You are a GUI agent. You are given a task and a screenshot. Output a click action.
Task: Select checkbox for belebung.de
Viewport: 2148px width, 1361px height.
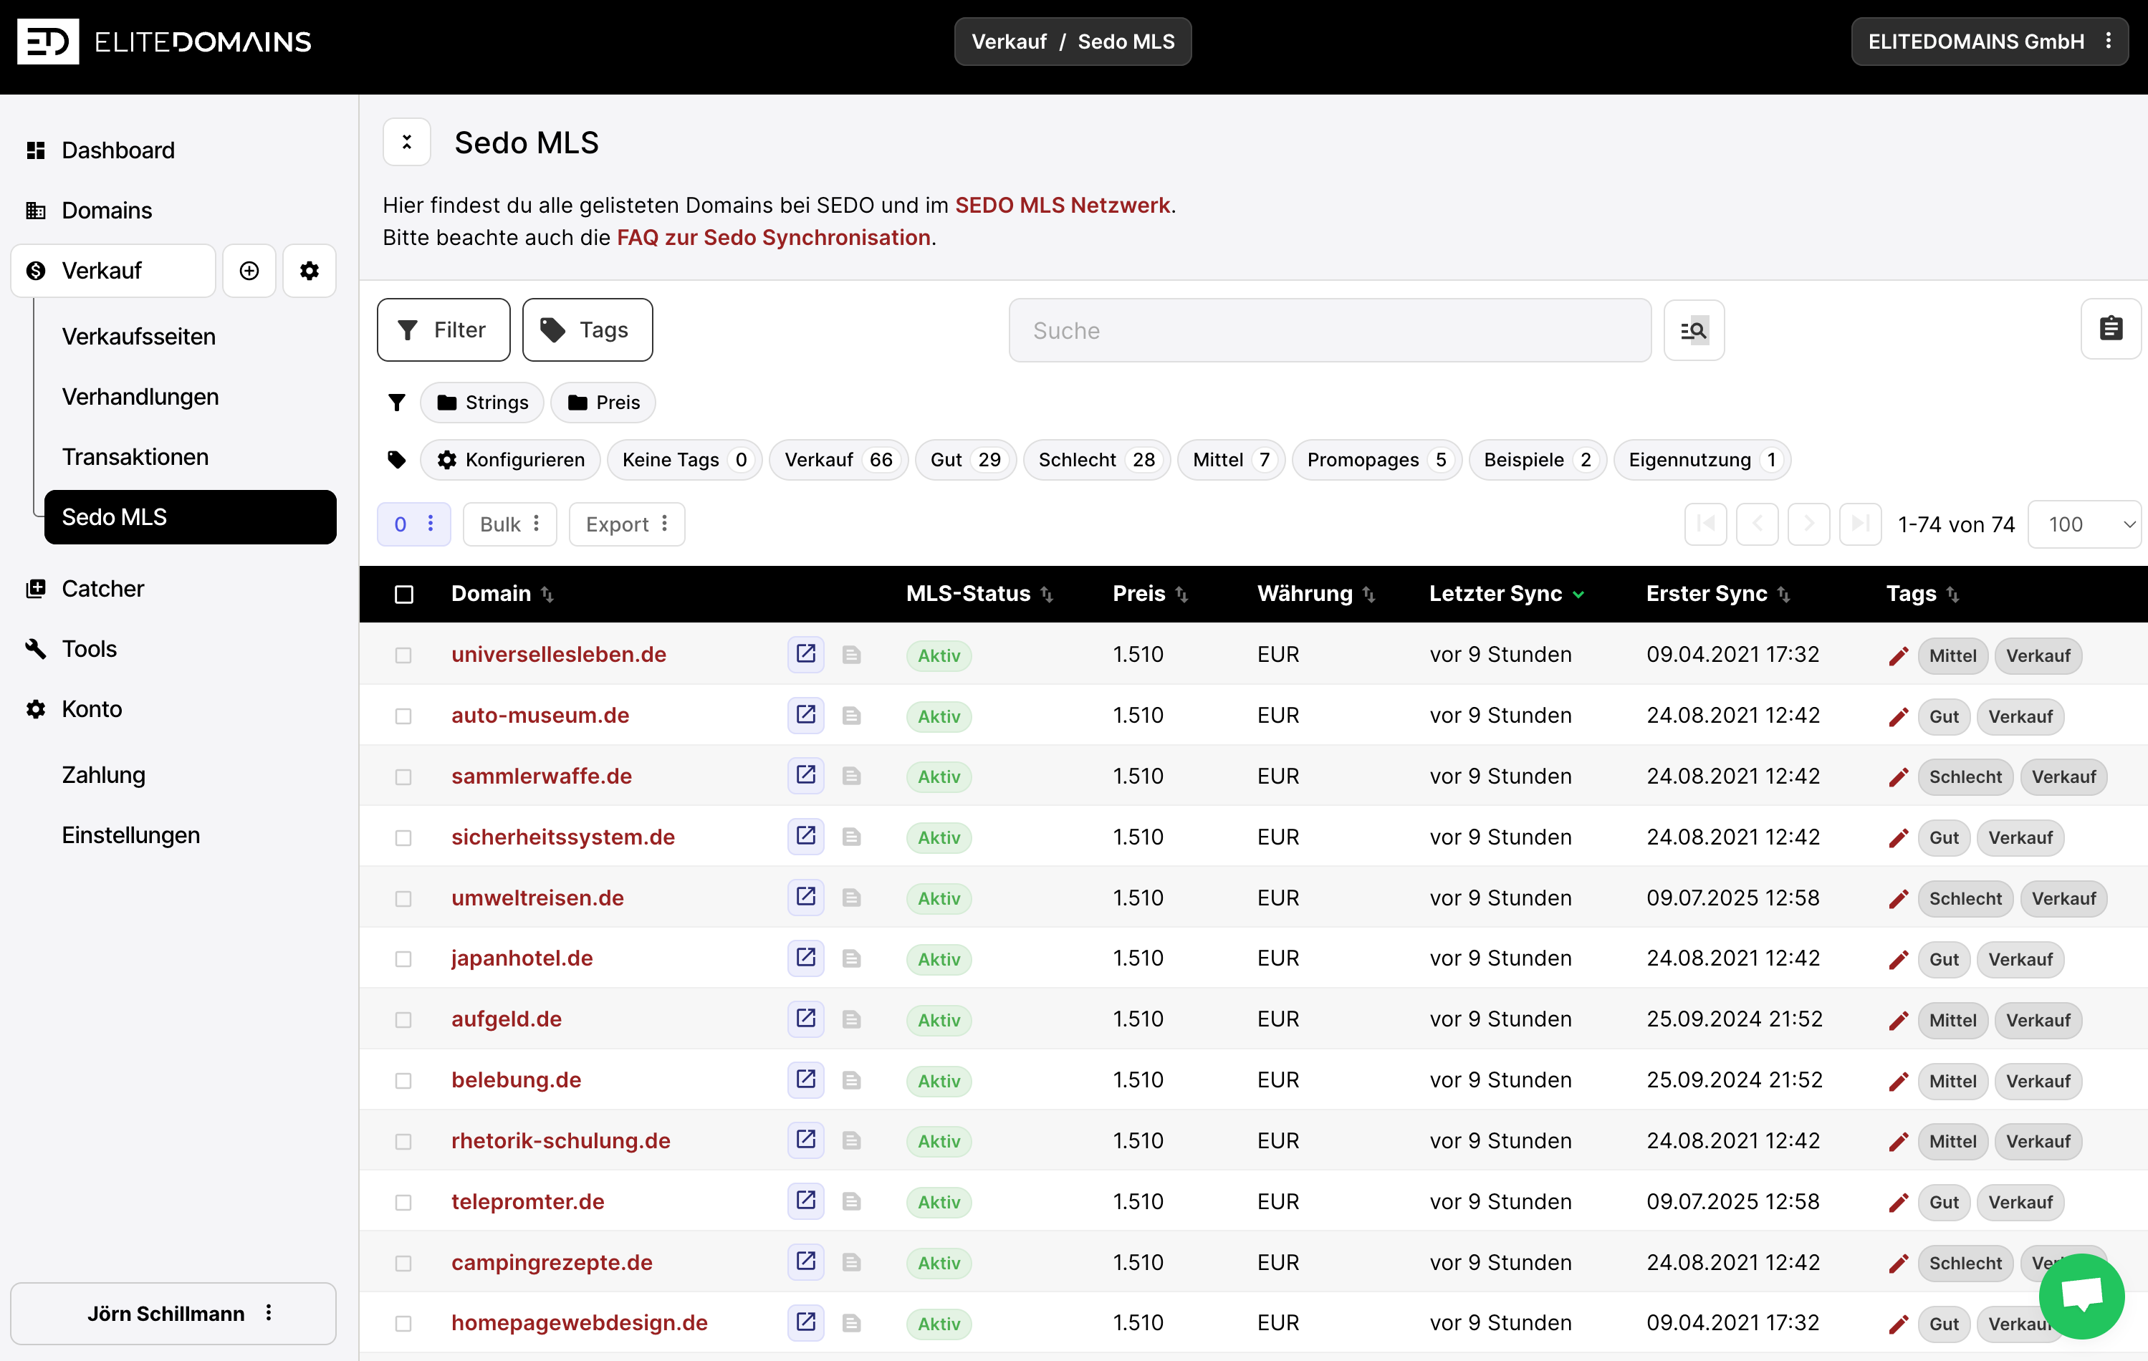403,1081
